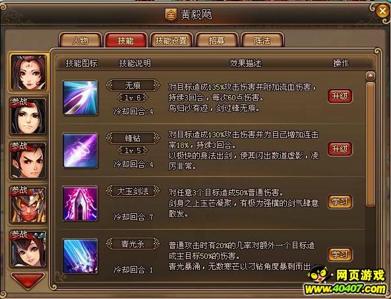The image size is (391, 299).
Task: Click the scrollbar up arrow button
Action: tap(371, 75)
